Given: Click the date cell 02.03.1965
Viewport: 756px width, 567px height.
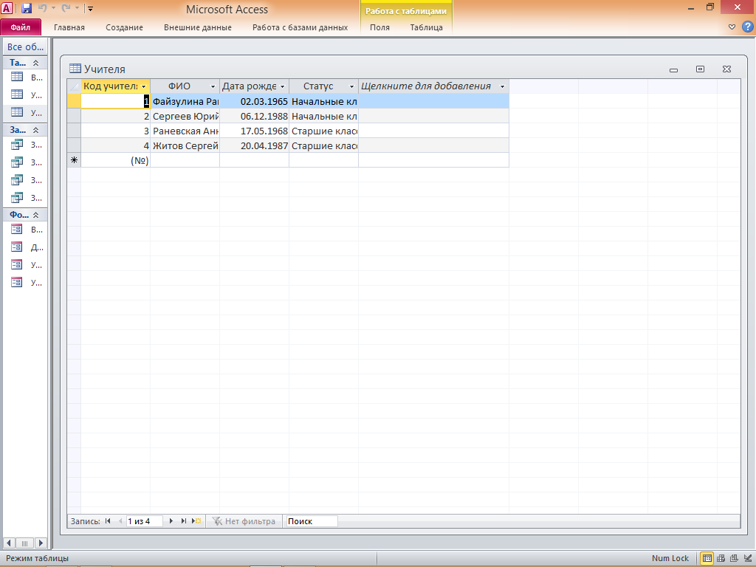Looking at the screenshot, I should click(x=255, y=101).
